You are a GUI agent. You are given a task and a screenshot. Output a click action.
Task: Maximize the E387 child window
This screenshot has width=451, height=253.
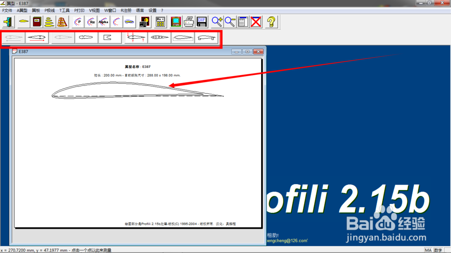pos(247,52)
